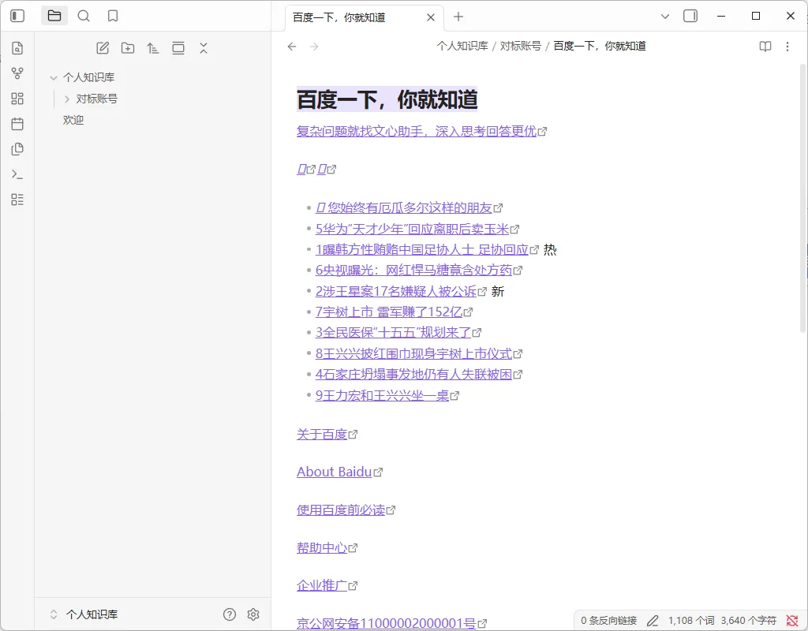The image size is (808, 631).
Task: Click the sync status icon in status bar
Action: tap(792, 621)
